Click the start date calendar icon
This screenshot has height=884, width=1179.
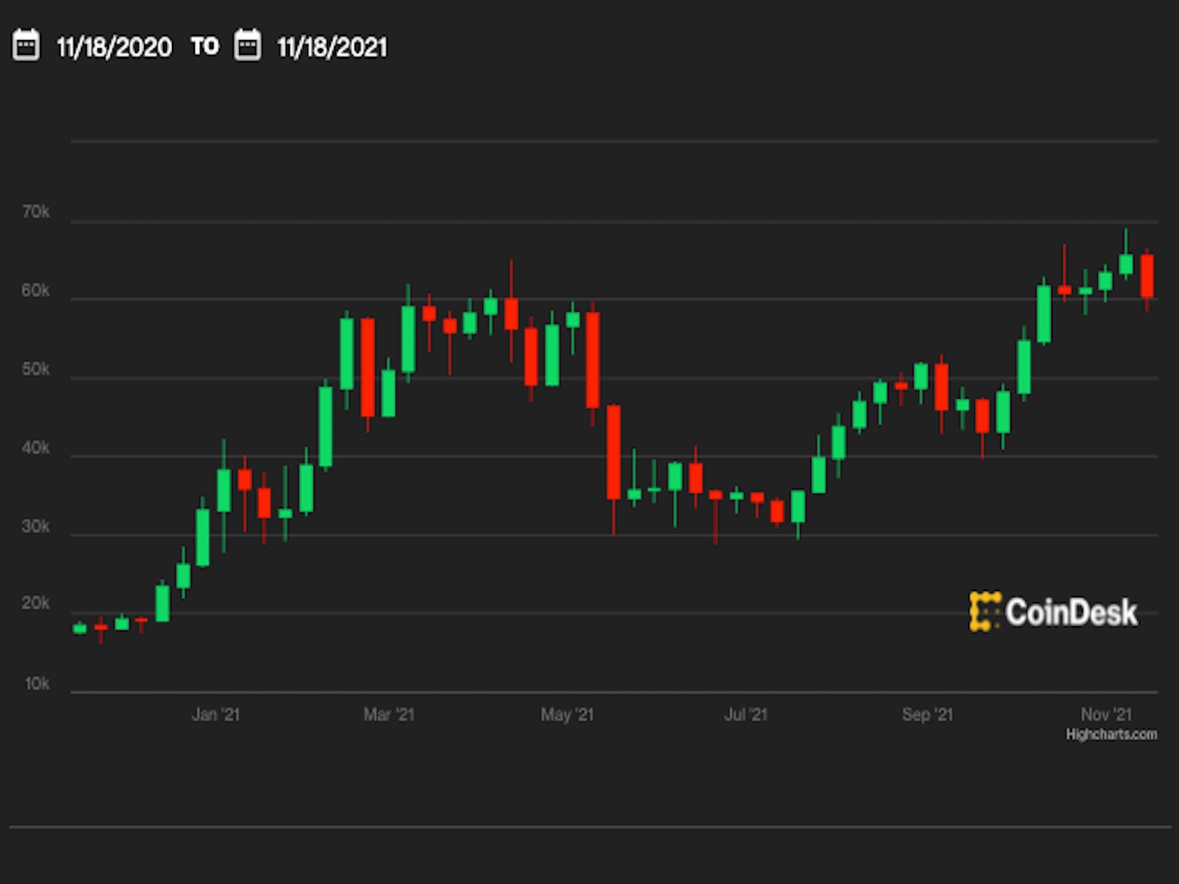[25, 46]
